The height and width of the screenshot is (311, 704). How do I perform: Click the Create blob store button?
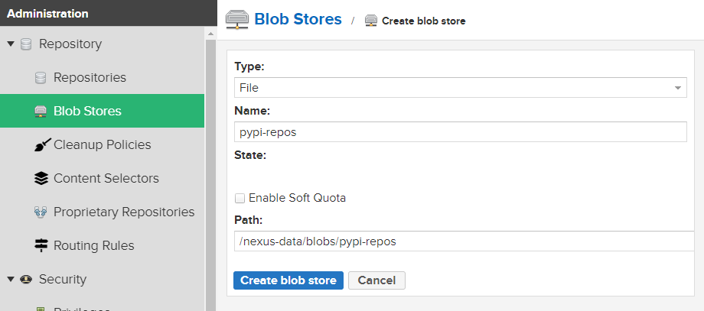[x=288, y=280]
